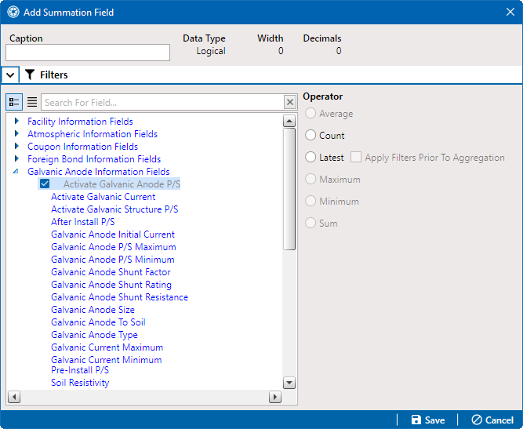
Task: Uncheck Activate Galvanic Anode P/S
Action: [45, 184]
